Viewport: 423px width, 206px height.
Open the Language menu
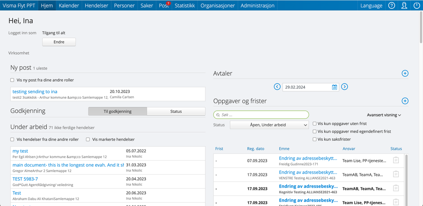click(x=371, y=6)
